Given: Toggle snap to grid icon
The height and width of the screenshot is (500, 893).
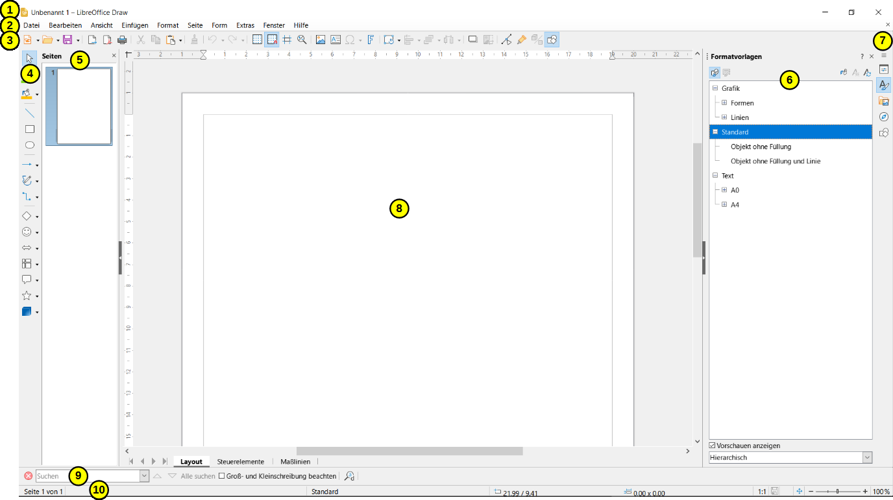Looking at the screenshot, I should click(272, 40).
